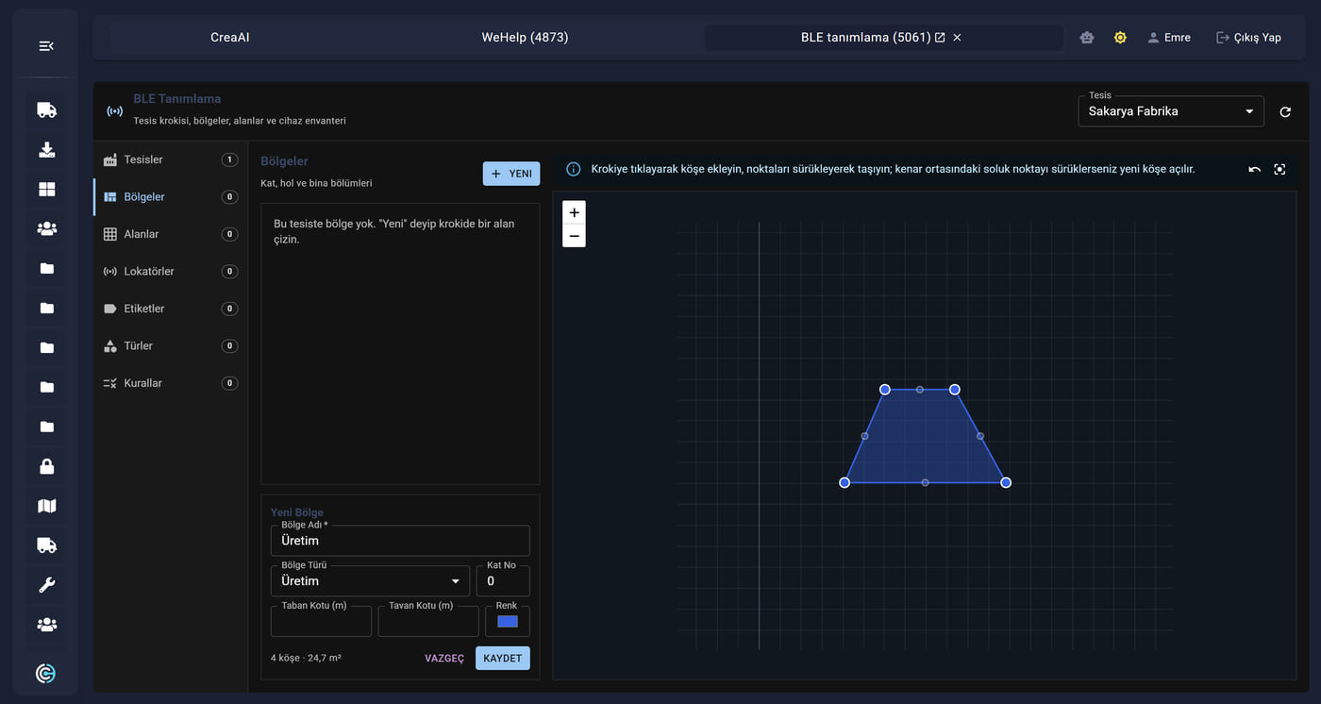Undo last sketch point

pos(1254,169)
